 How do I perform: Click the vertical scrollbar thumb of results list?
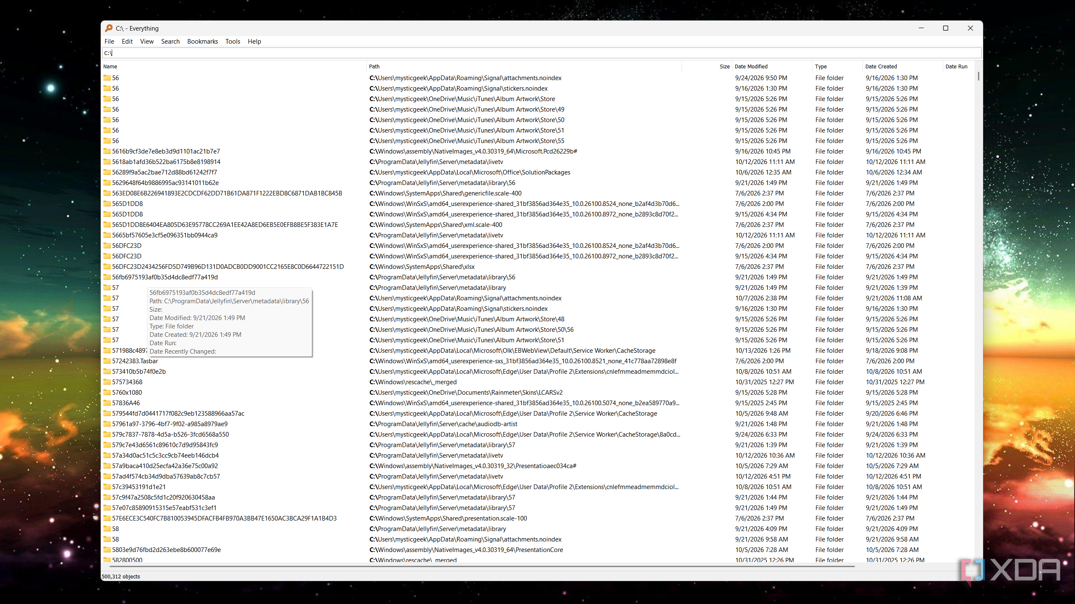pos(978,76)
